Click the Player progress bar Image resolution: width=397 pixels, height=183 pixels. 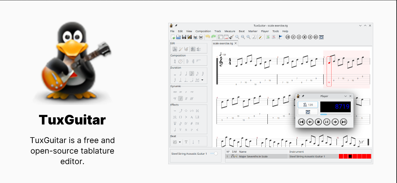click(336, 114)
